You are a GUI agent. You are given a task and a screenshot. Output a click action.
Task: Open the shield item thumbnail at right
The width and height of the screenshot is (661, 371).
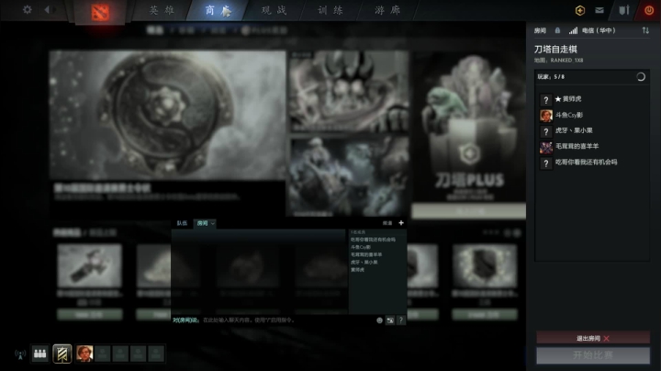click(x=485, y=265)
